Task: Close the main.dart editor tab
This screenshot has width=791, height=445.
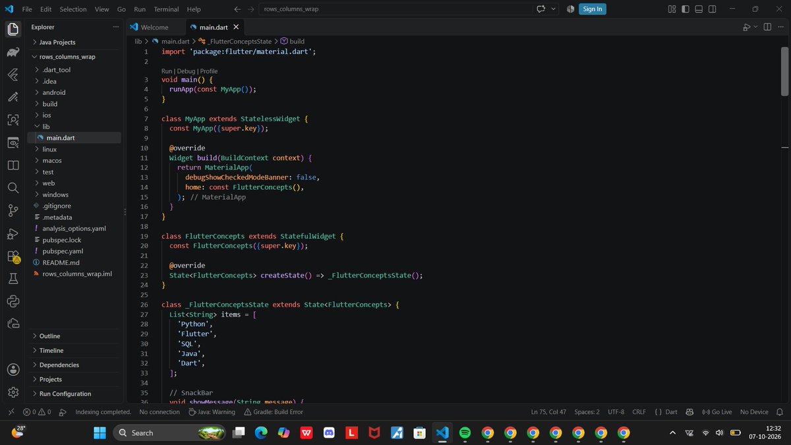Action: click(x=235, y=27)
